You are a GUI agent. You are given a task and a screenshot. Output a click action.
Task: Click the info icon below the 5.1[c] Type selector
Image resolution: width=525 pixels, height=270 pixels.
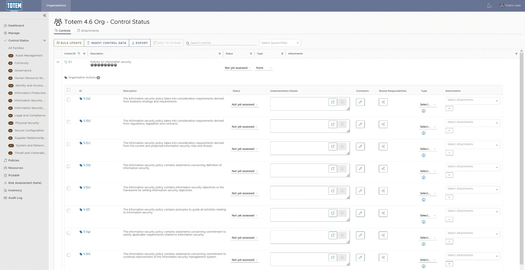point(423,155)
